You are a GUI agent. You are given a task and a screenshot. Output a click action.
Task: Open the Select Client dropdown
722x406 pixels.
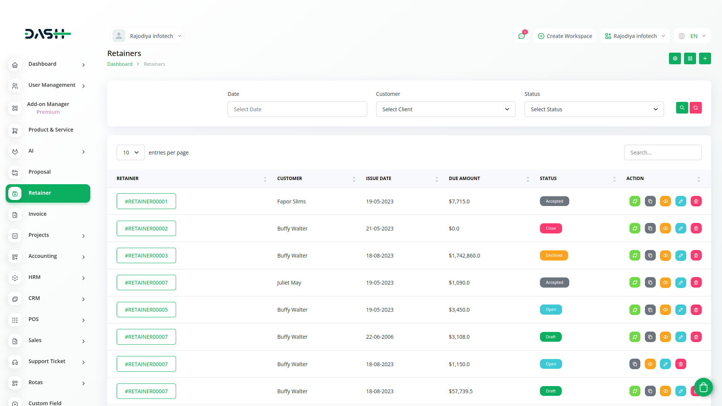tap(445, 109)
